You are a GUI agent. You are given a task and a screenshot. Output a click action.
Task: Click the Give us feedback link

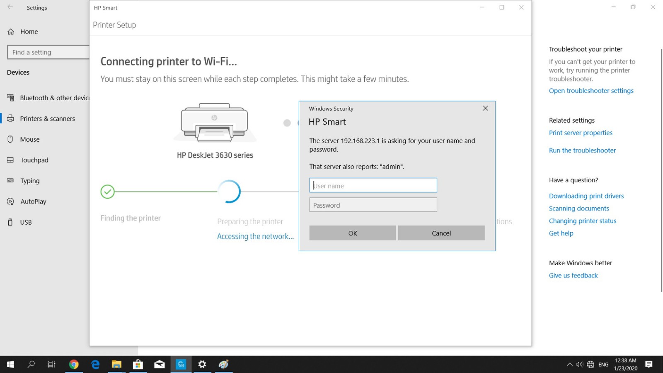pyautogui.click(x=573, y=275)
